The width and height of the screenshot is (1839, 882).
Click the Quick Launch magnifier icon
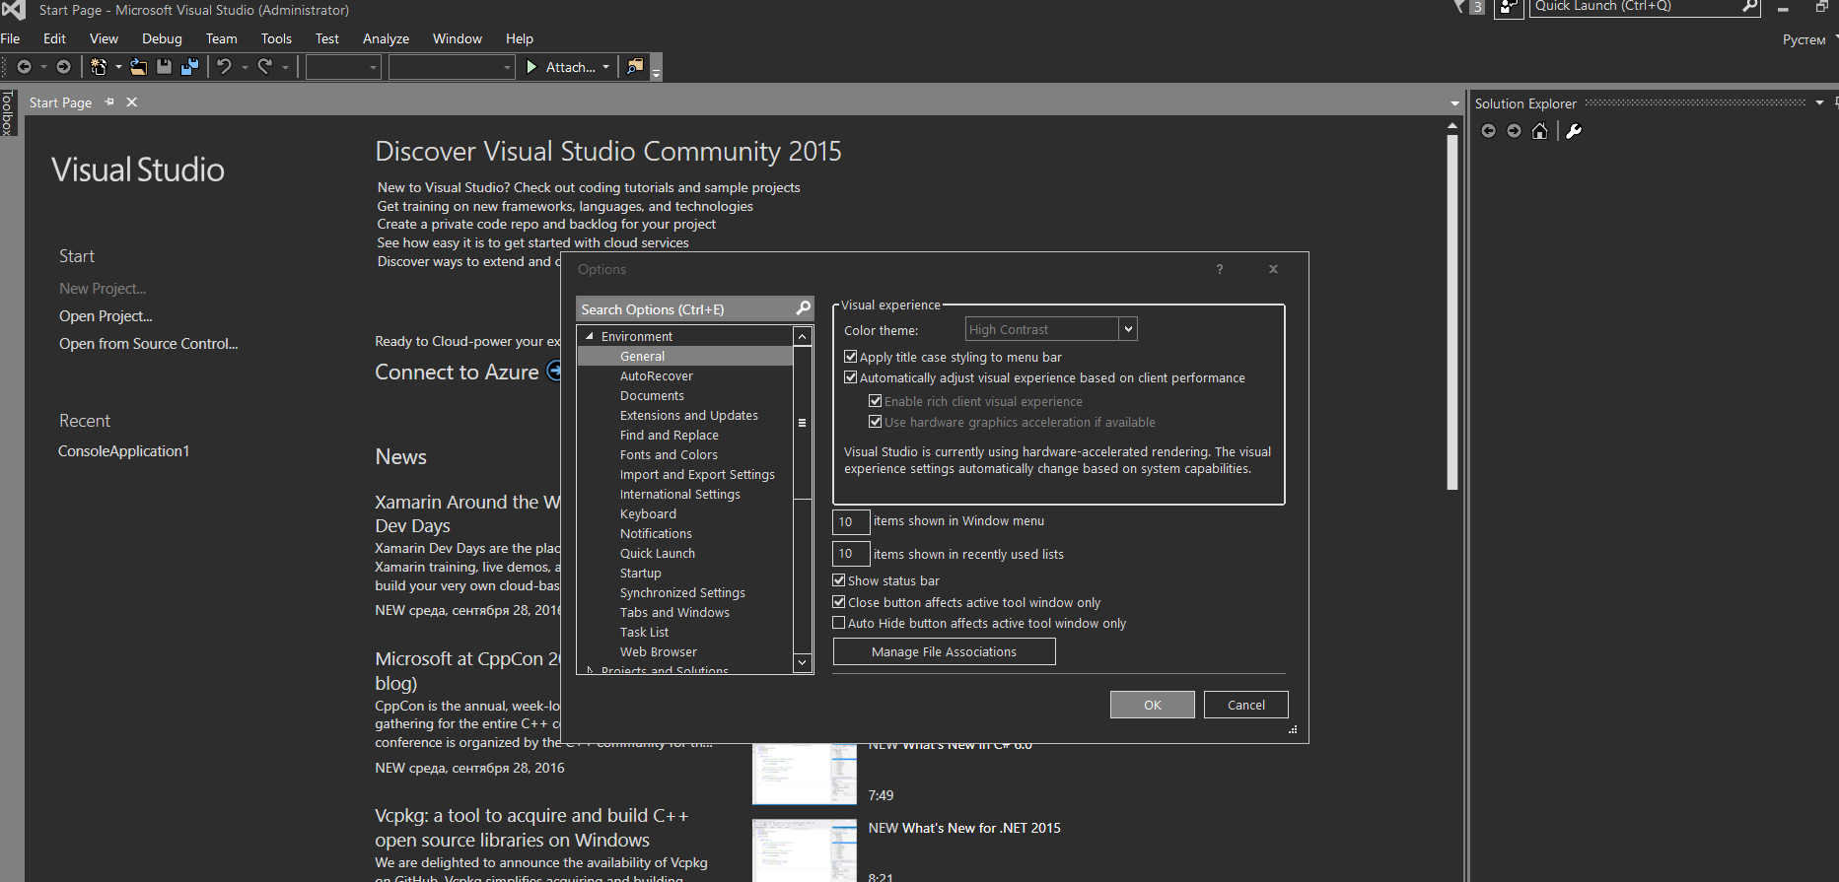[x=1750, y=6]
